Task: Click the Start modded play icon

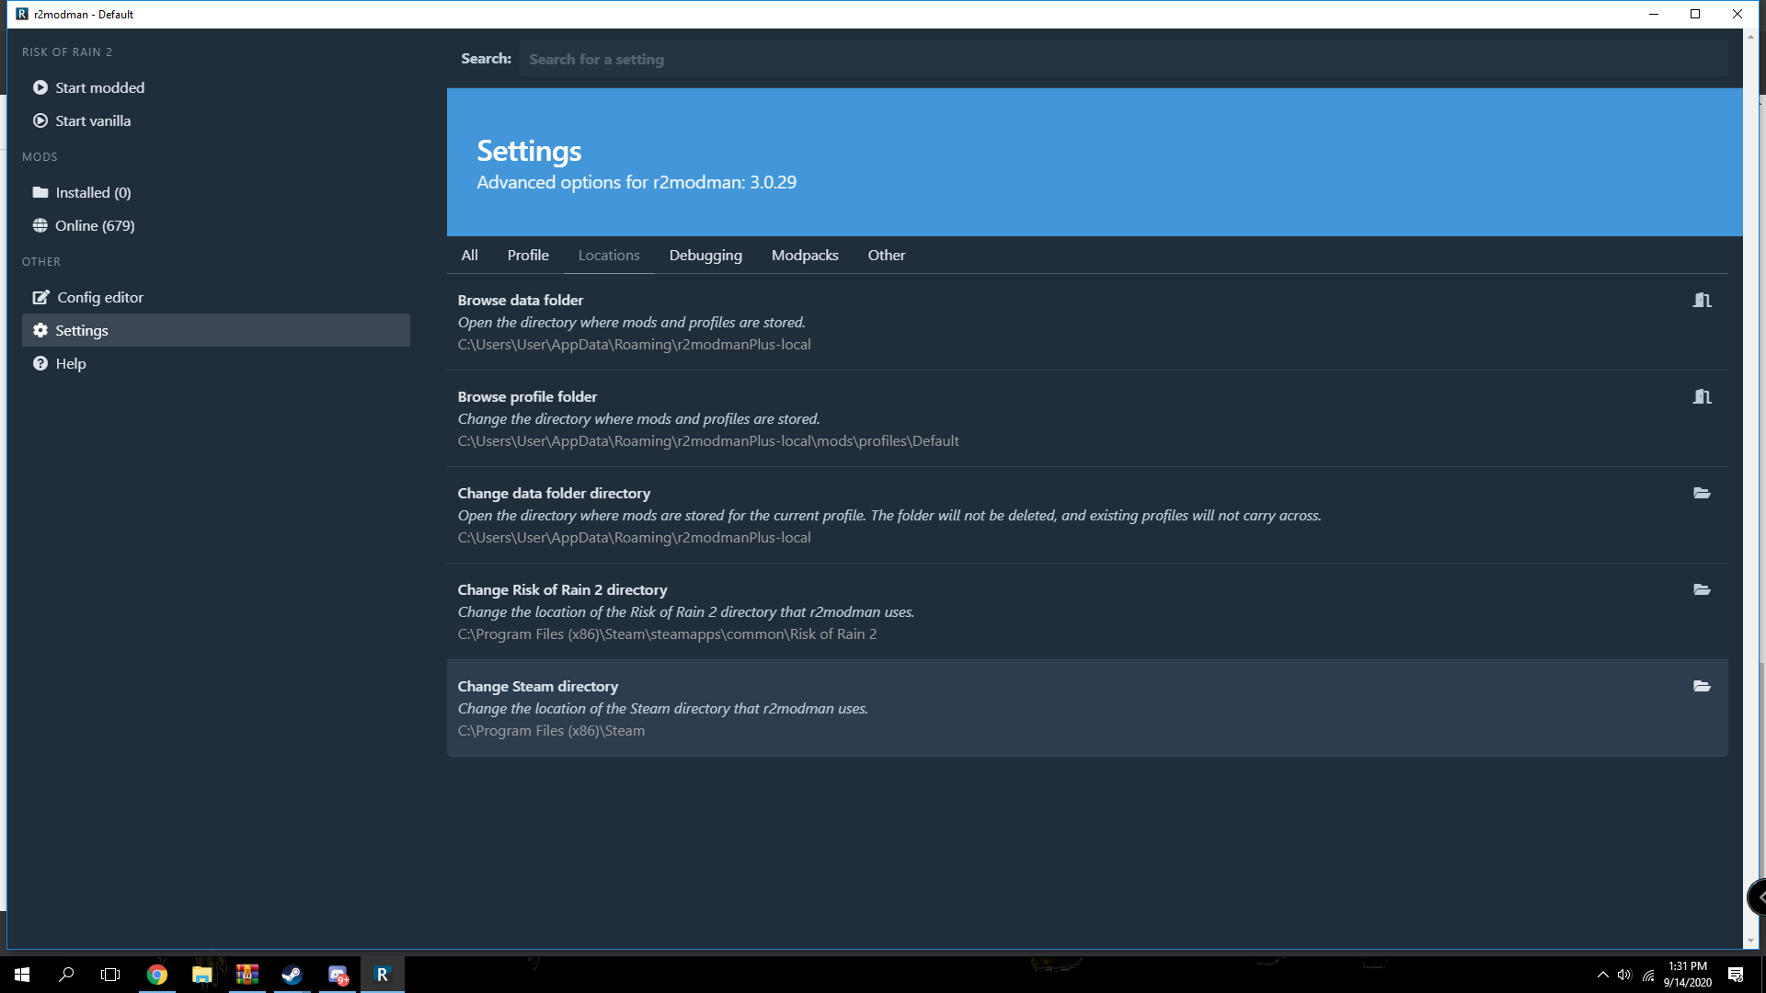Action: (40, 87)
